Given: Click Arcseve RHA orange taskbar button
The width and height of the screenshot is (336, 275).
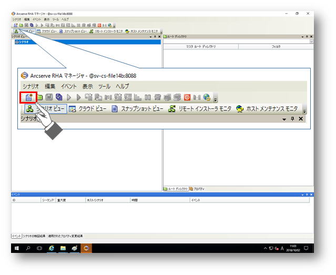Looking at the screenshot, I should [x=86, y=248].
